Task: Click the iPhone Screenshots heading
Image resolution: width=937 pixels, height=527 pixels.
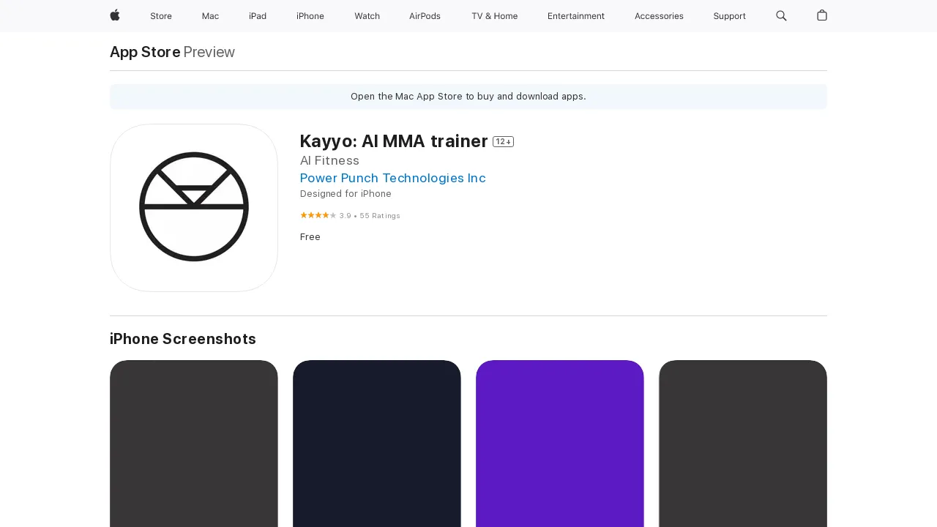Action: point(183,339)
